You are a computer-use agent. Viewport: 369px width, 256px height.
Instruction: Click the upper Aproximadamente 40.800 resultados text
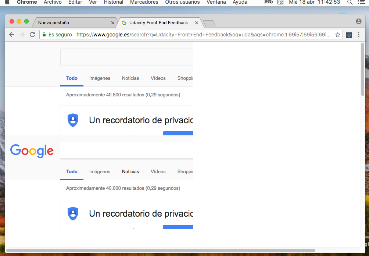123,95
